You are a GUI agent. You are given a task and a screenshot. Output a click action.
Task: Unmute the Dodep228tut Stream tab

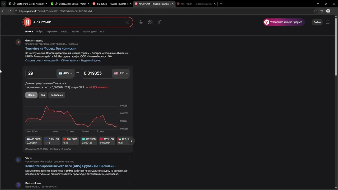tap(56, 4)
